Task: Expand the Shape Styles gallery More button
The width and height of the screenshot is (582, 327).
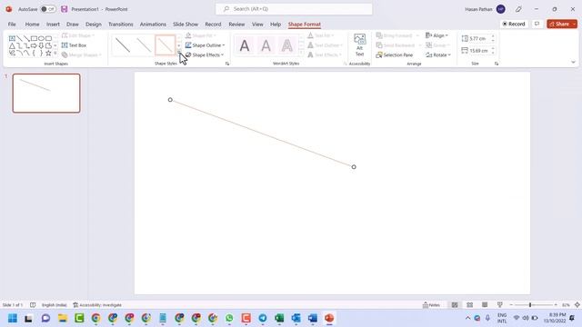Action: 179,53
